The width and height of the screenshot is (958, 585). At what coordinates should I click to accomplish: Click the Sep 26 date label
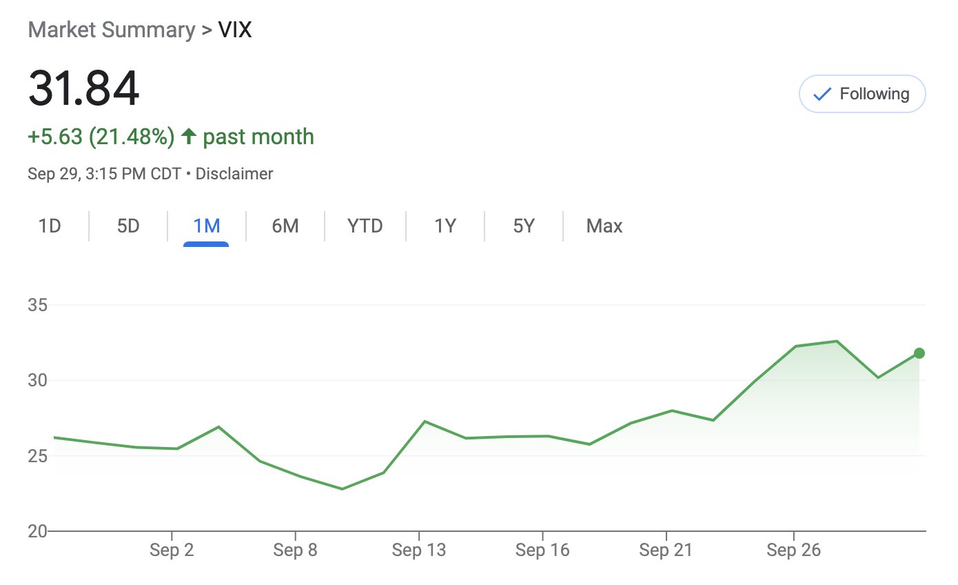tap(793, 551)
